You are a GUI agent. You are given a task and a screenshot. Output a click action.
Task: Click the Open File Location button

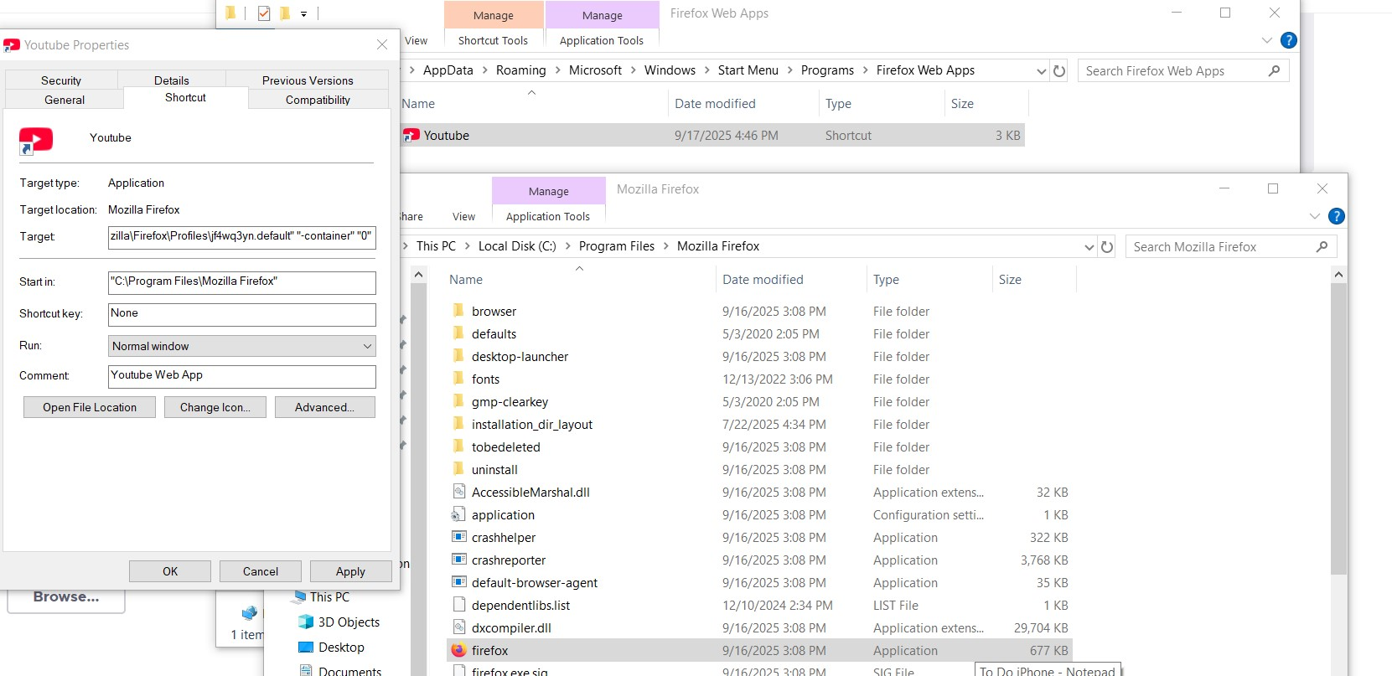pyautogui.click(x=90, y=407)
